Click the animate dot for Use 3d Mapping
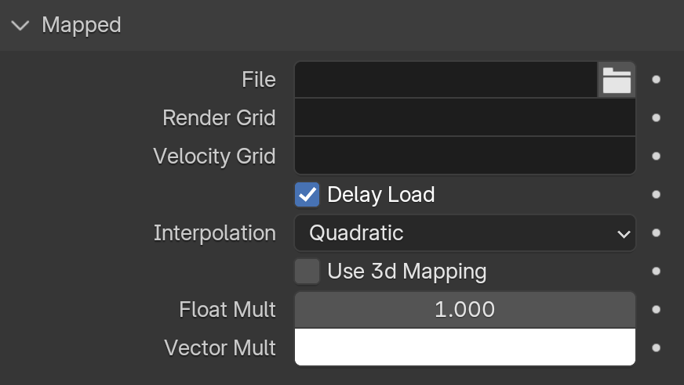The height and width of the screenshot is (385, 684). click(656, 271)
